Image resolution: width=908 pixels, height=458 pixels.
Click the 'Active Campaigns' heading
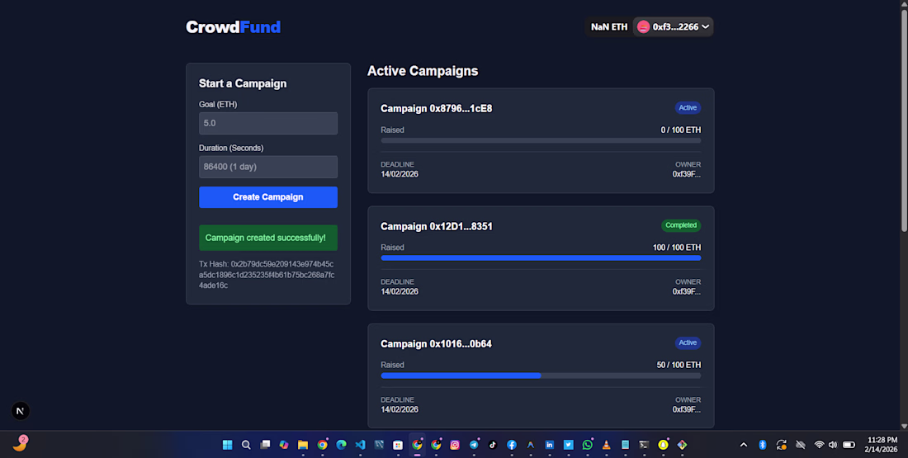tap(423, 71)
